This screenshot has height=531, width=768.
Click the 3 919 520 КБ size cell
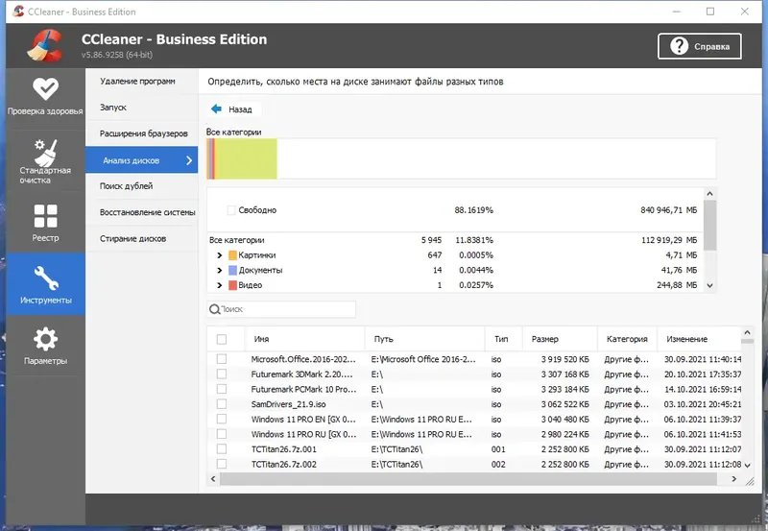(x=564, y=359)
